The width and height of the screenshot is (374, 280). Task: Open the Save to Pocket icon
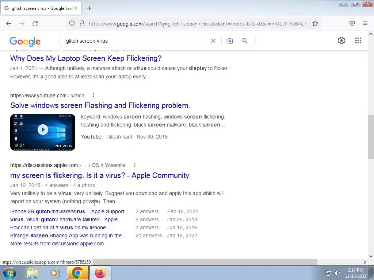(352, 23)
